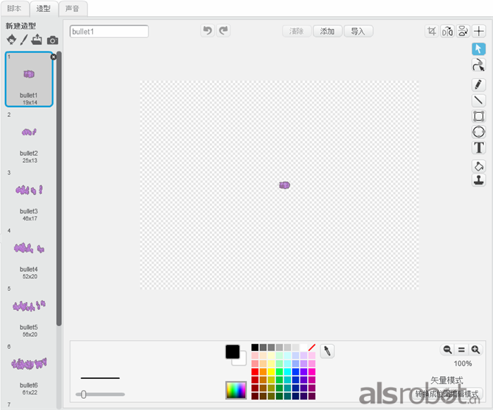Click the crop icon
The height and width of the screenshot is (410, 493).
pos(432,31)
